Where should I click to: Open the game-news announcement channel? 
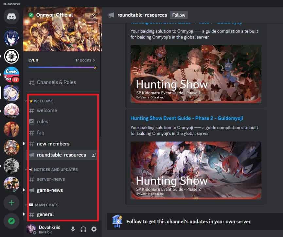coord(62,190)
